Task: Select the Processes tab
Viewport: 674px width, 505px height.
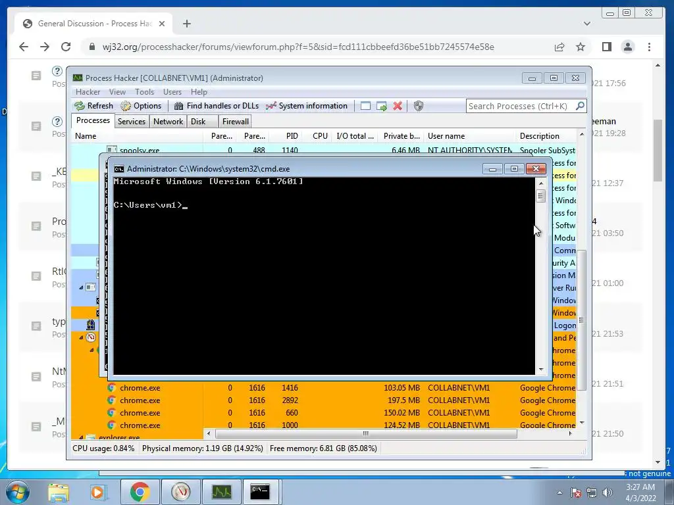Action: (93, 121)
